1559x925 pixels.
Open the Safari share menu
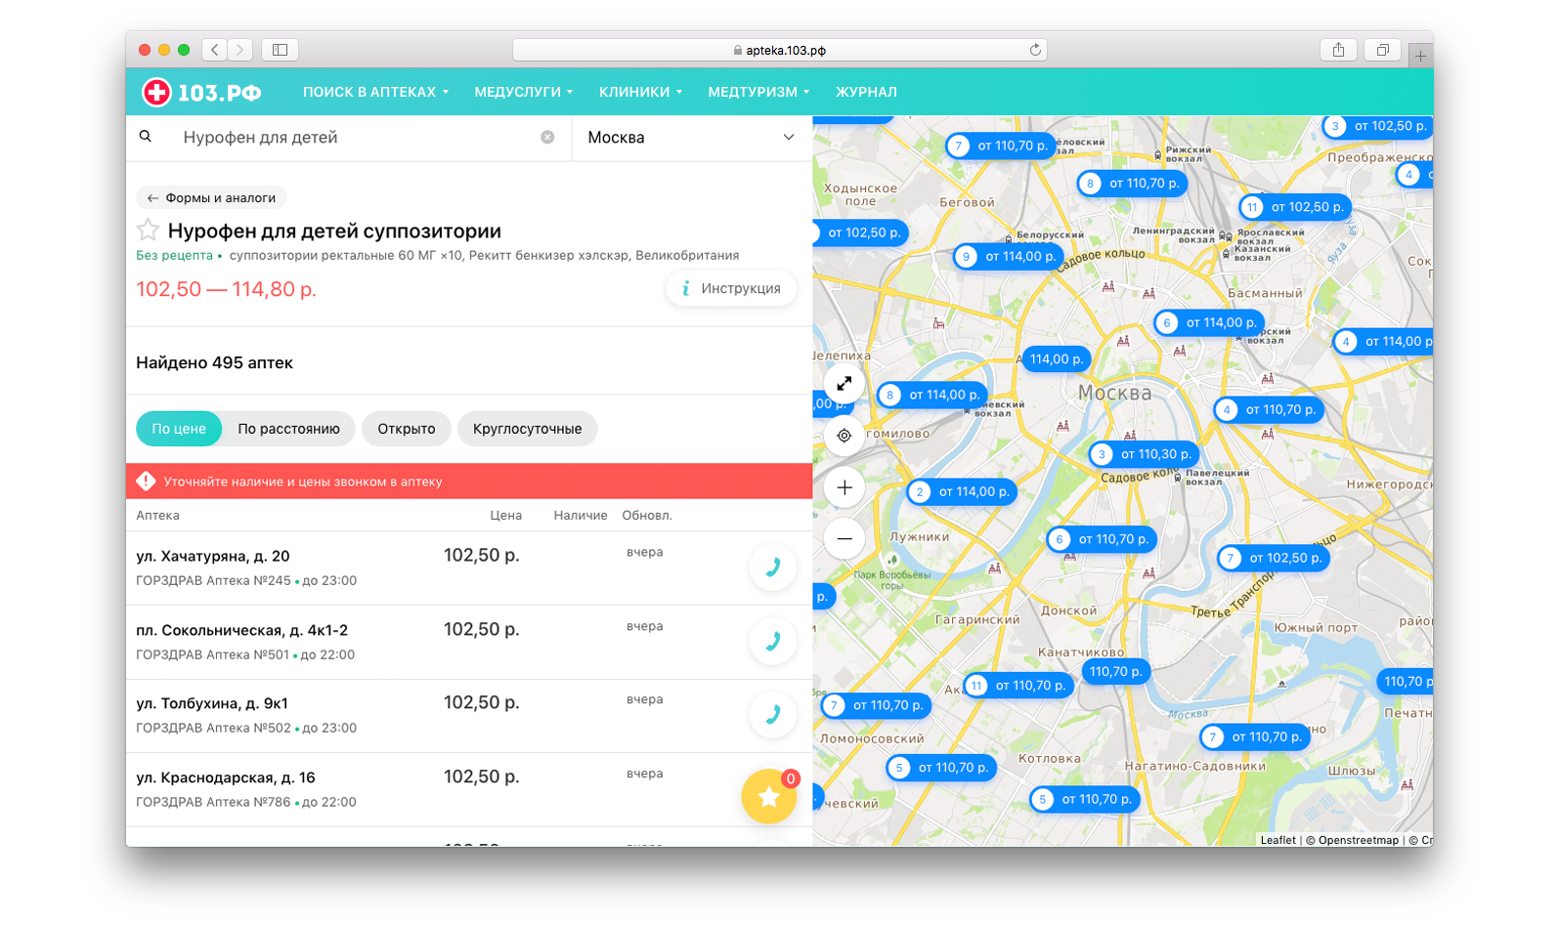click(1338, 50)
